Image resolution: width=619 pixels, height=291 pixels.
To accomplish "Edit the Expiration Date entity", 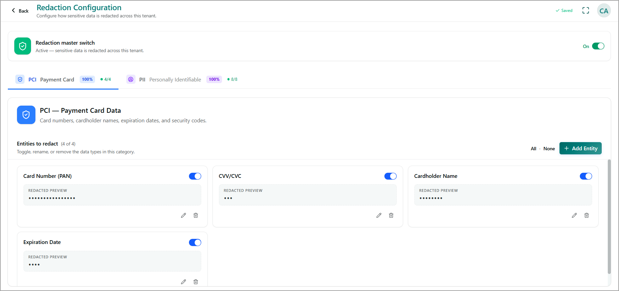I will point(184,282).
